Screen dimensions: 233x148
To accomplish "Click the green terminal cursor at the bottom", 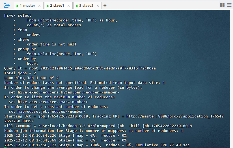I will [5, 147].
